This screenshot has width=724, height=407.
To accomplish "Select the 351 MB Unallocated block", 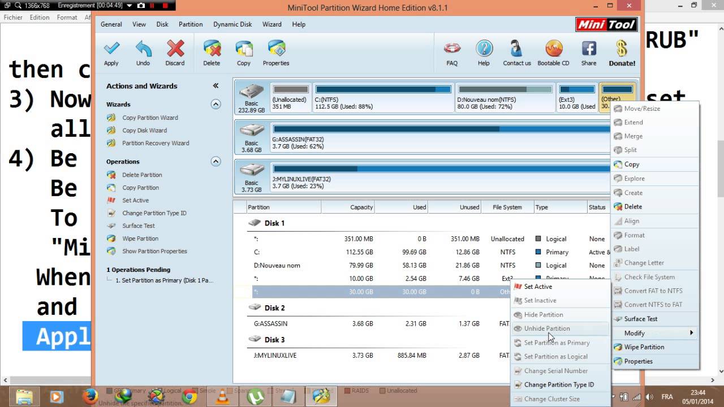I will [290, 97].
